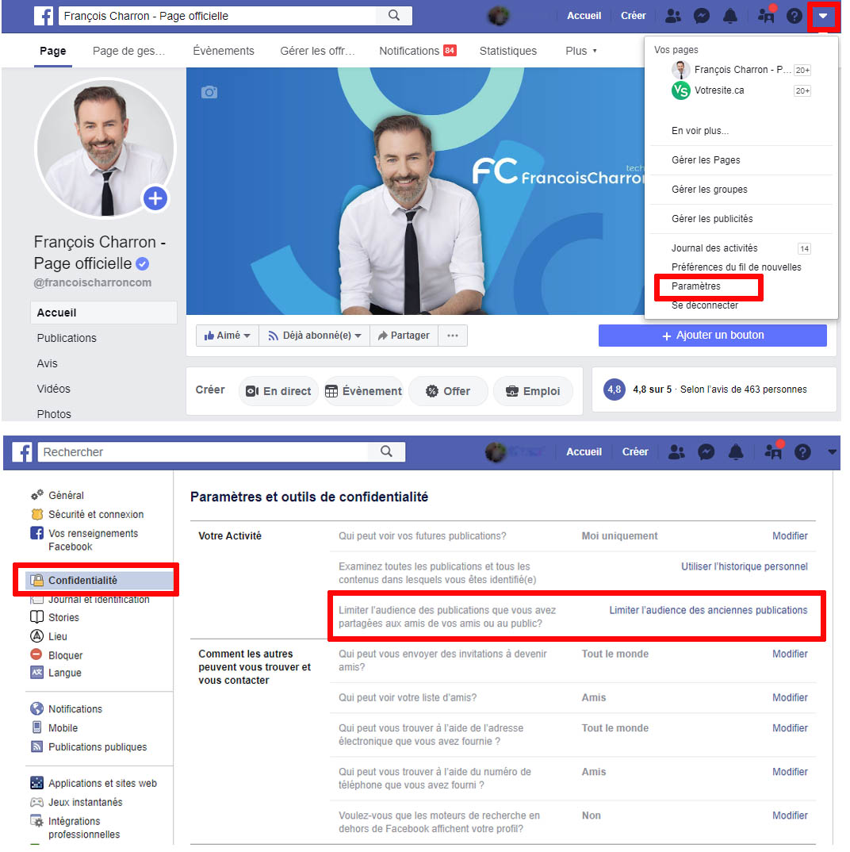Open Préférences du fil de nouvelles
Image resolution: width=850 pixels, height=852 pixels.
(x=736, y=267)
